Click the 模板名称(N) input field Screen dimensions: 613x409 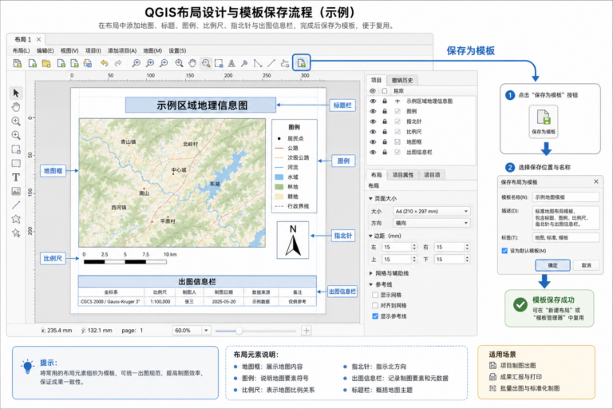(x=566, y=197)
